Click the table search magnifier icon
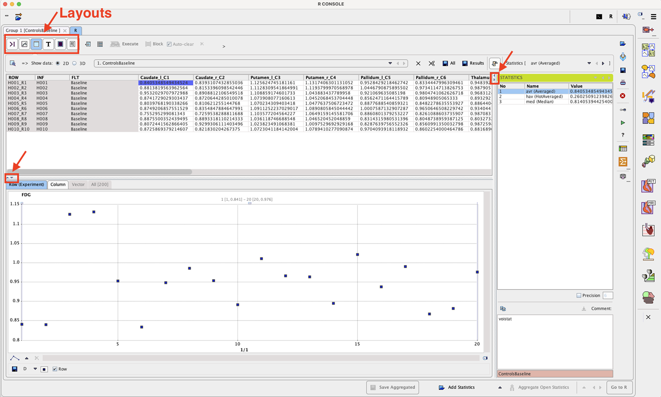 13,63
